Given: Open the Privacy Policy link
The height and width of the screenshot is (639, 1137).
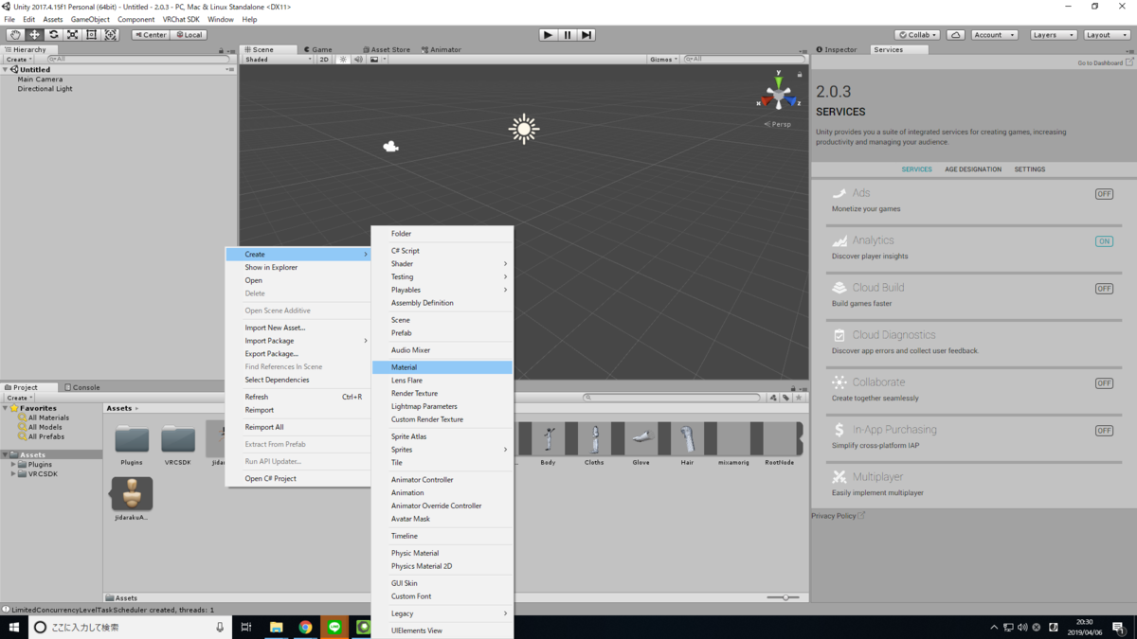Looking at the screenshot, I should click(x=838, y=516).
